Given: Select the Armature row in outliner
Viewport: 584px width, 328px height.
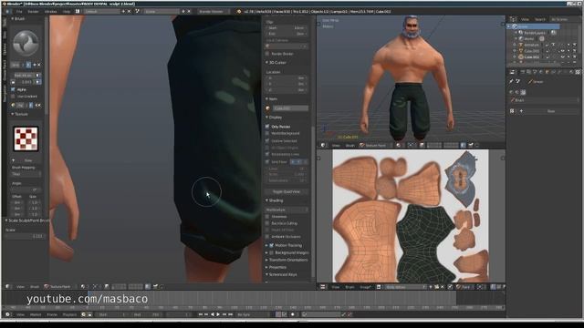Looking at the screenshot, I should [531, 45].
